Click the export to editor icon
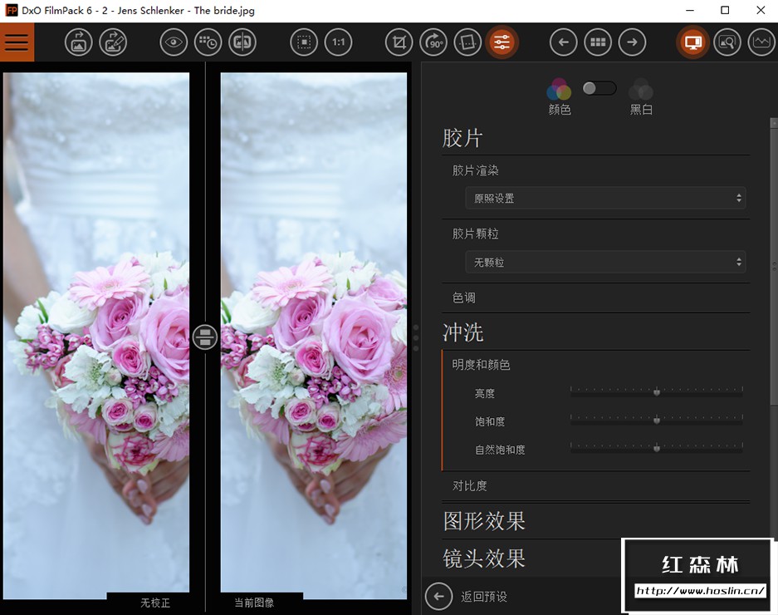 [x=114, y=42]
